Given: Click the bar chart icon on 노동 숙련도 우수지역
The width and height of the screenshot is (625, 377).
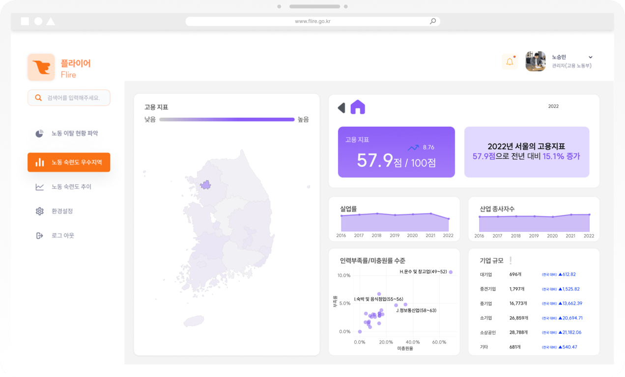Looking at the screenshot, I should coord(40,162).
